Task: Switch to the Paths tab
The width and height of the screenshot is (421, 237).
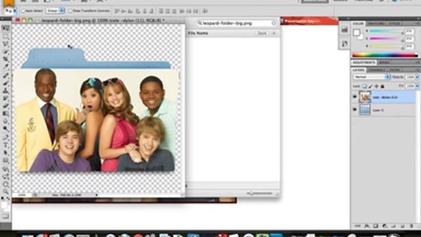Action: point(395,70)
